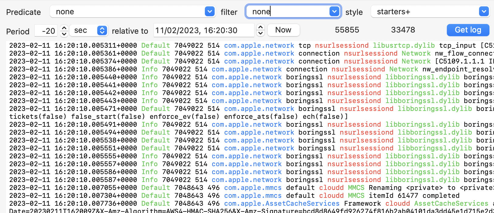
Task: Step the date up with stepper arrow
Action: 260,28
